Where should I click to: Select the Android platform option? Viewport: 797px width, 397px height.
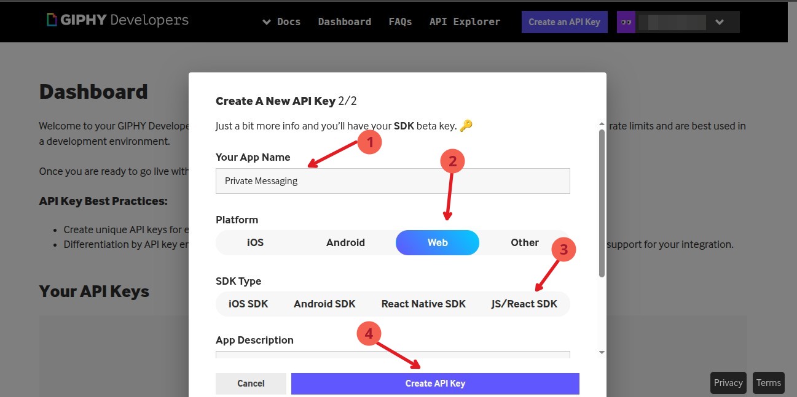[345, 242]
